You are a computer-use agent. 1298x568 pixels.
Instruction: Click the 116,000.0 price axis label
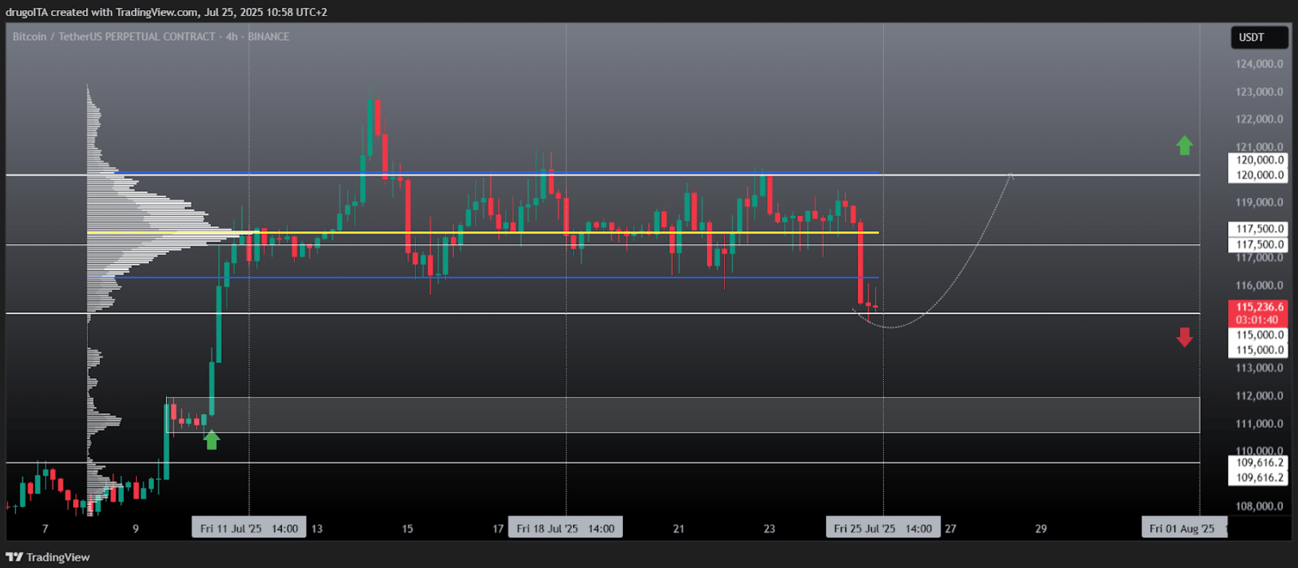(1259, 285)
